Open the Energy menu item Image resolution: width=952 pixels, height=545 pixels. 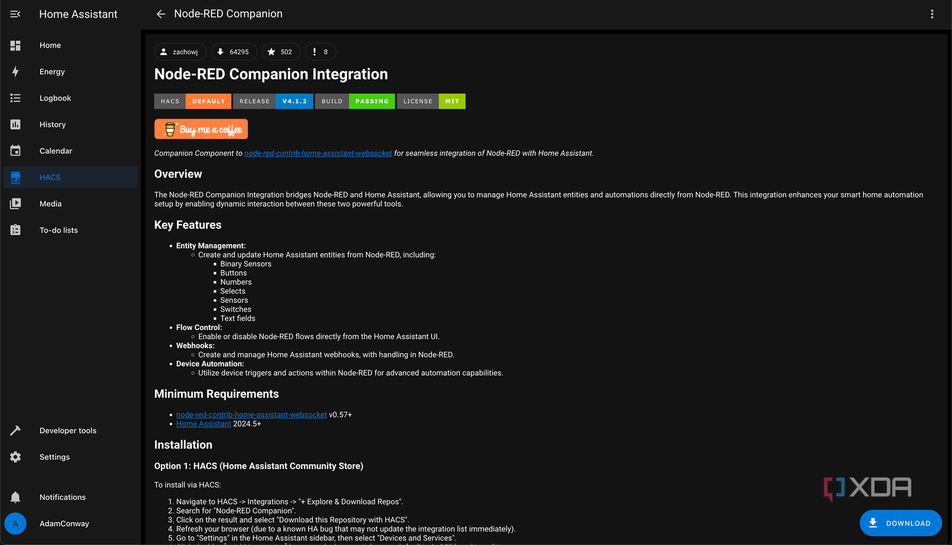click(70, 72)
